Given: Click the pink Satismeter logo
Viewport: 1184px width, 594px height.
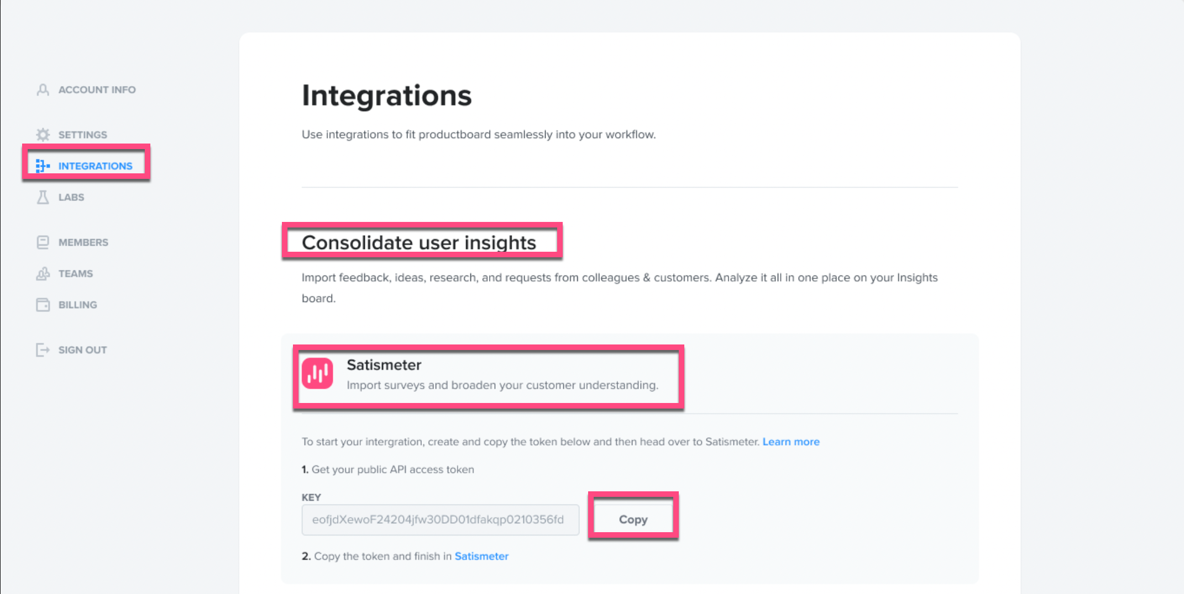Looking at the screenshot, I should click(x=317, y=373).
